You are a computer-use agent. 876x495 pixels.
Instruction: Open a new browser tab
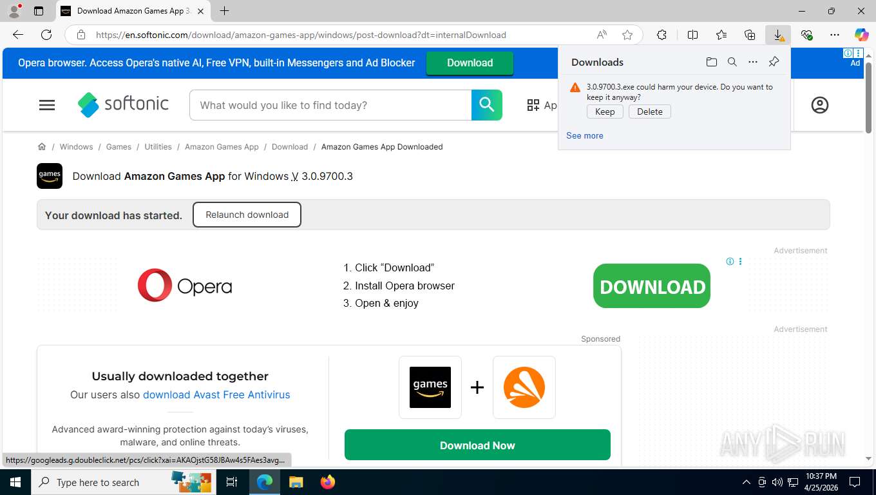(x=224, y=11)
